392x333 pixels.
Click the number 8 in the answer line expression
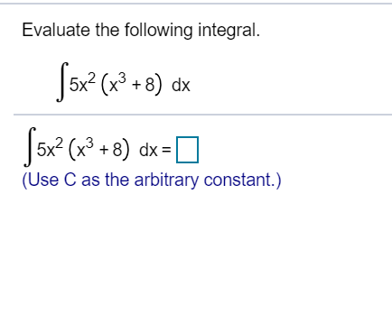pos(117,150)
